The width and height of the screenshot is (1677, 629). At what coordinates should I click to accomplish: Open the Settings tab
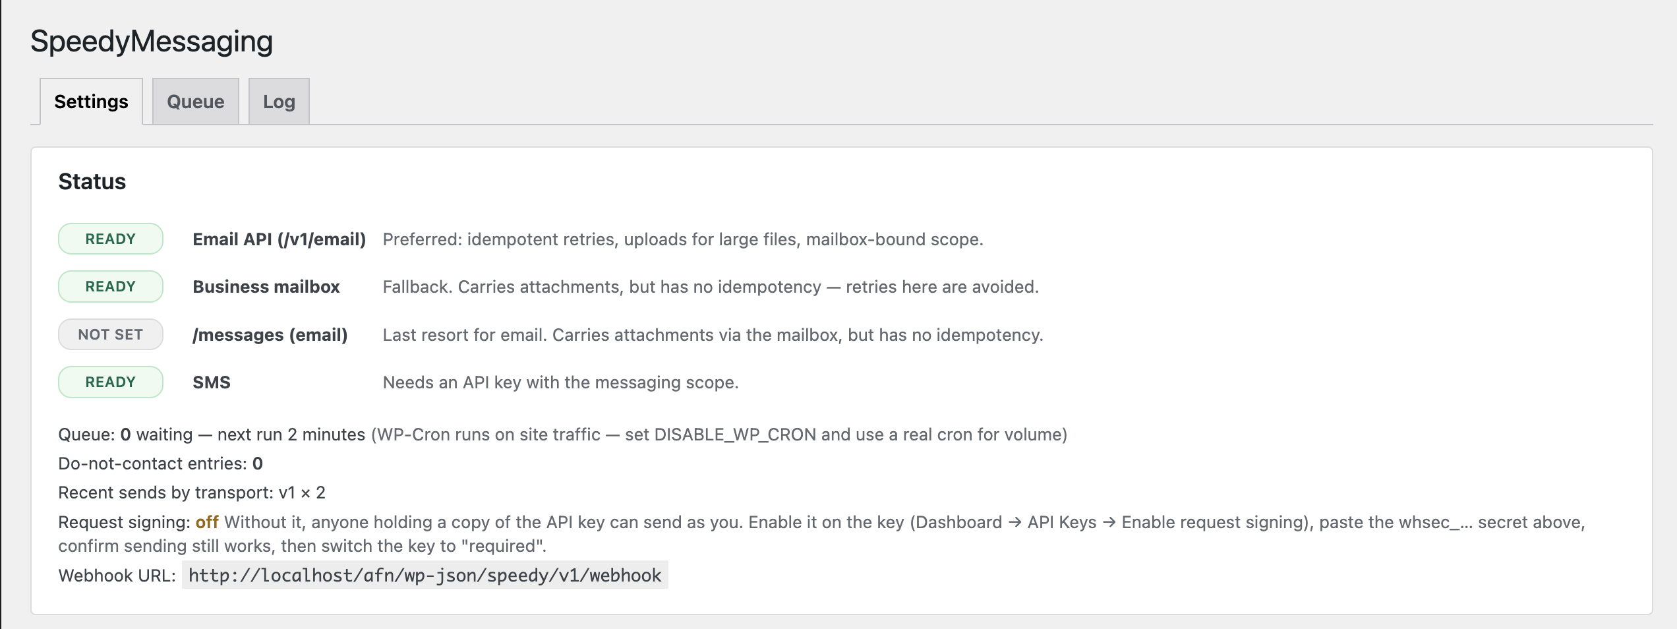coord(91,102)
